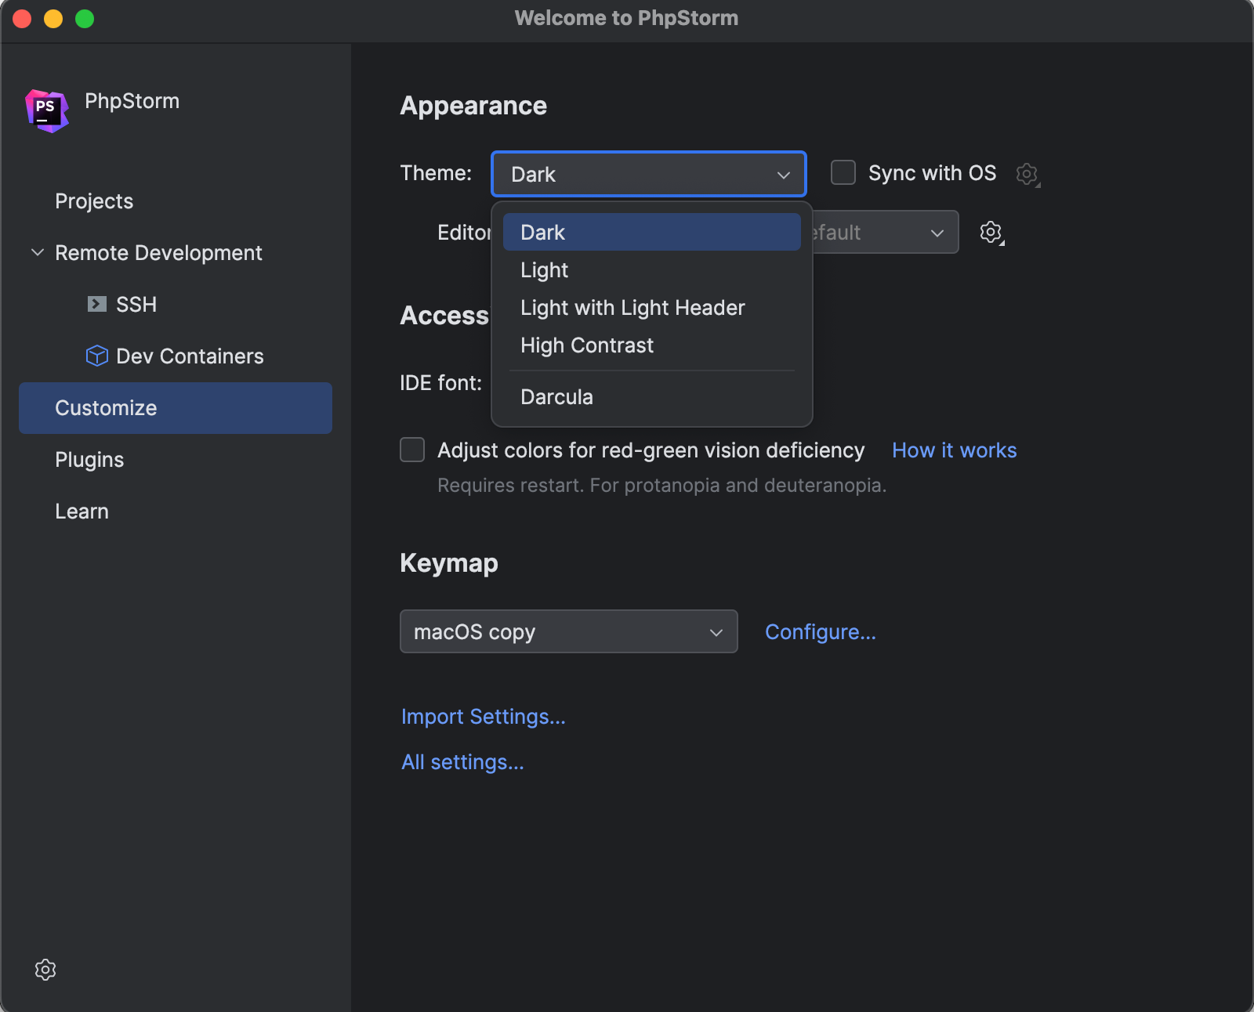The width and height of the screenshot is (1254, 1012).
Task: Open the settings gear in the bottom-left corner
Action: [x=45, y=970]
